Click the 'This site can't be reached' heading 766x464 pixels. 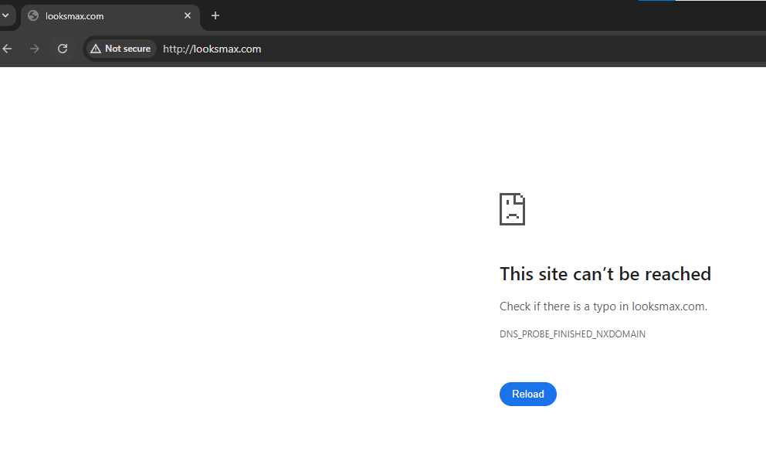click(x=605, y=274)
